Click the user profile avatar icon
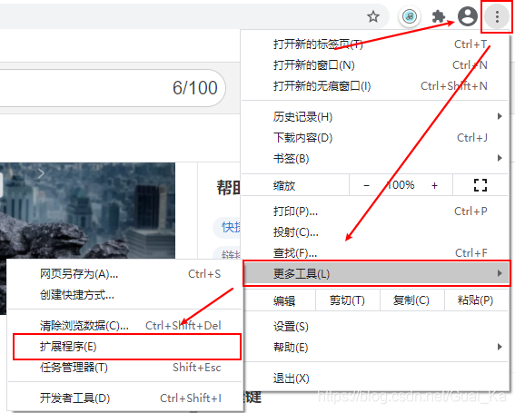The height and width of the screenshot is (413, 515). tap(468, 16)
